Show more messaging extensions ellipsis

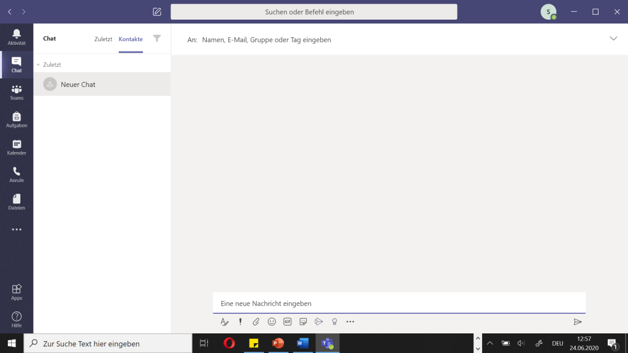point(350,322)
